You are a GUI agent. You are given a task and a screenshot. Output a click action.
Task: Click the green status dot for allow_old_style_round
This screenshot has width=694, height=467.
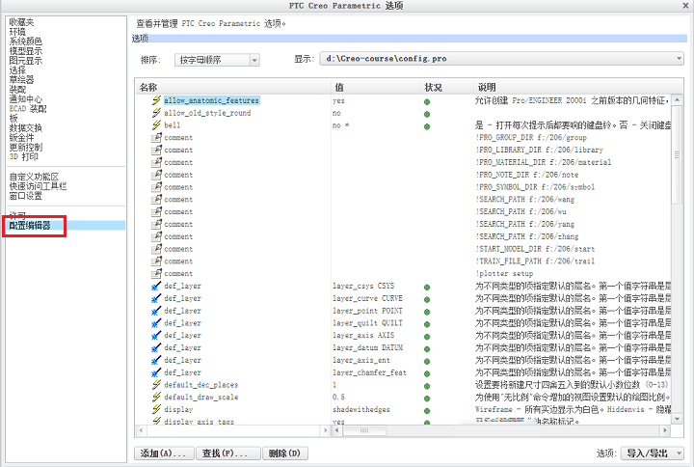point(427,114)
